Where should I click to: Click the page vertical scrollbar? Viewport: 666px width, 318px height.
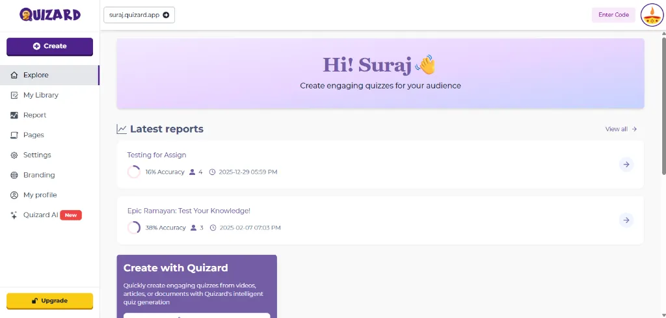click(663, 104)
